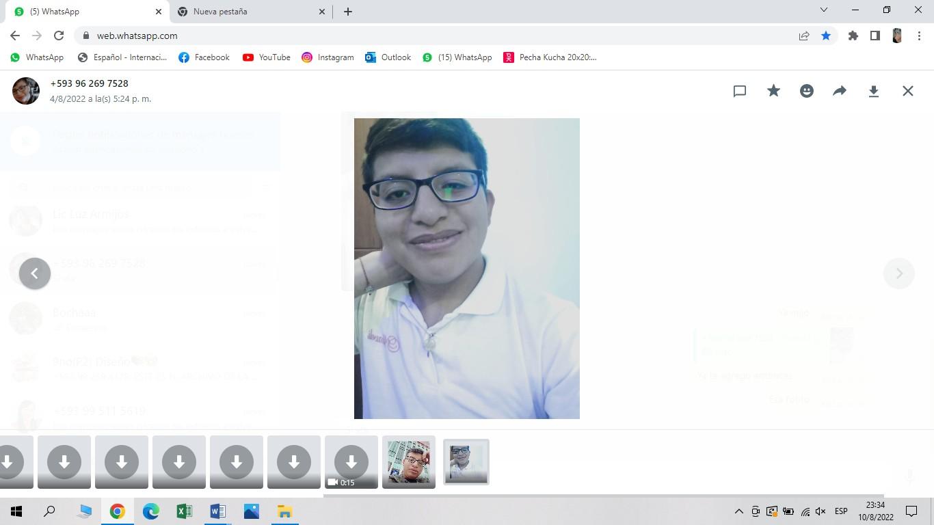
Task: Open Excel from the taskbar
Action: point(184,511)
